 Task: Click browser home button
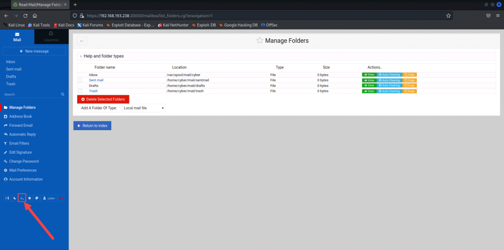(35, 15)
